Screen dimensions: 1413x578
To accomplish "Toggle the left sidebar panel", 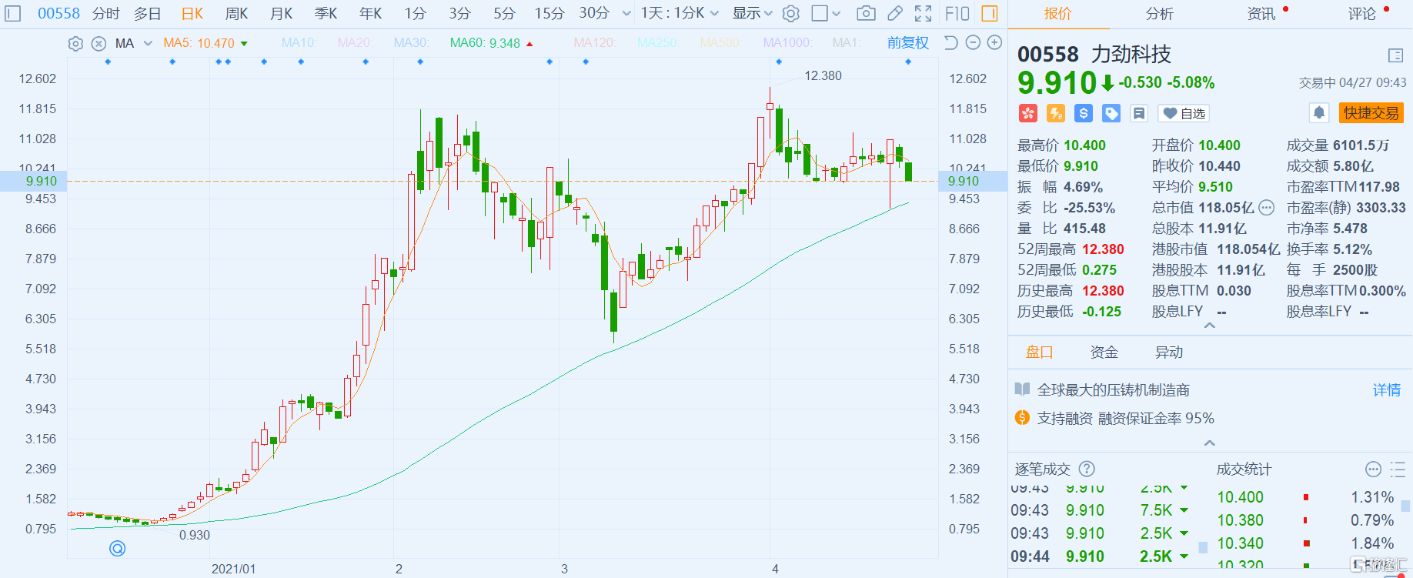I will (x=13, y=13).
